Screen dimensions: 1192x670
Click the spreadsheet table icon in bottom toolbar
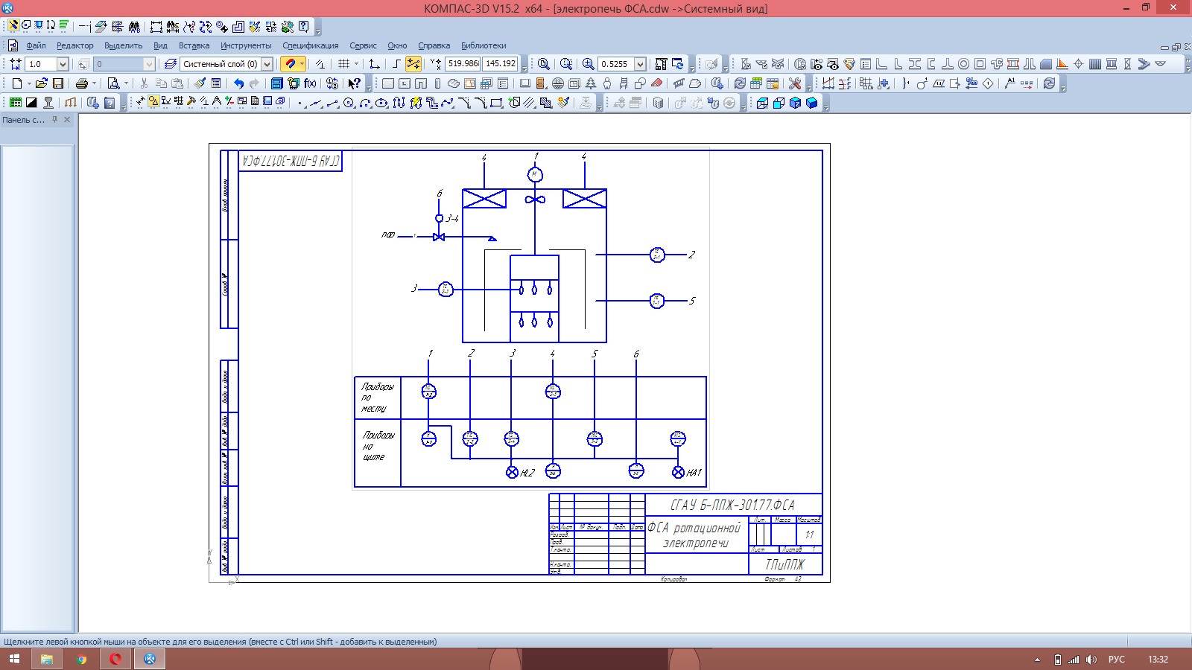click(16, 103)
